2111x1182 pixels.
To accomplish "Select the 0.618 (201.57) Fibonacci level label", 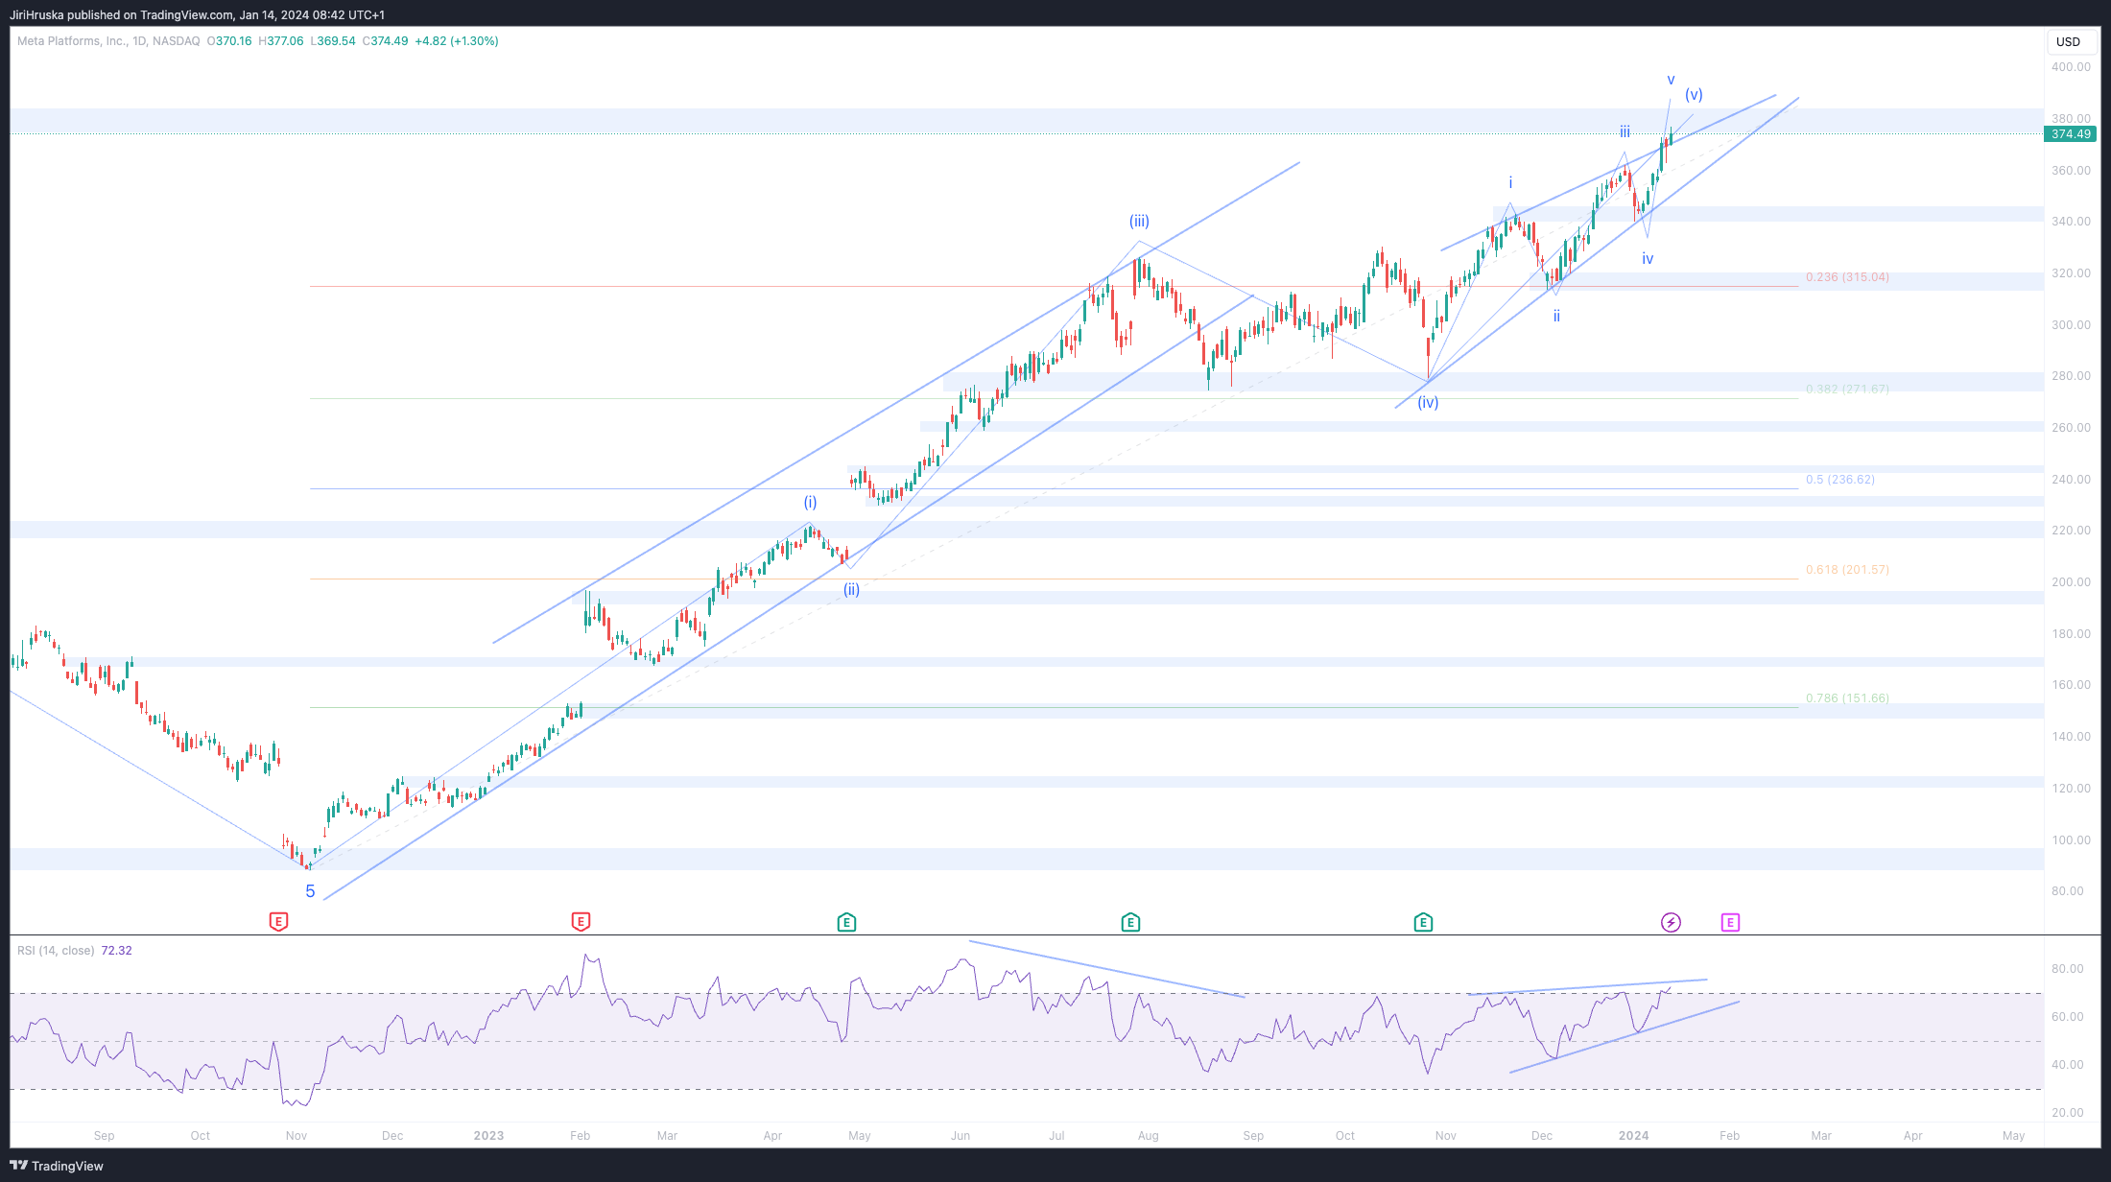I will (1846, 570).
